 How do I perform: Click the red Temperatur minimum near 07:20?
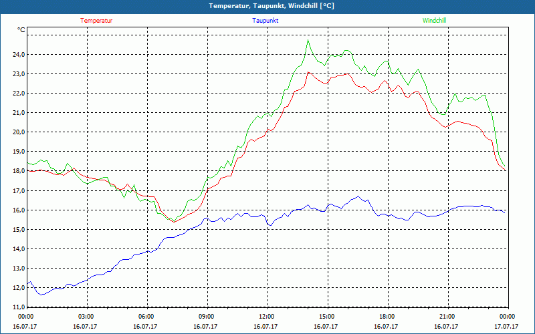pyautogui.click(x=175, y=222)
